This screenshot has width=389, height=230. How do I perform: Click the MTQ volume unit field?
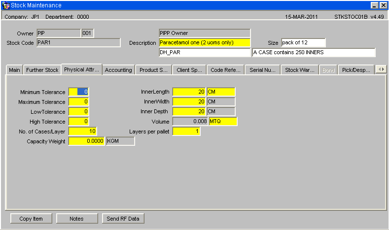(x=223, y=122)
